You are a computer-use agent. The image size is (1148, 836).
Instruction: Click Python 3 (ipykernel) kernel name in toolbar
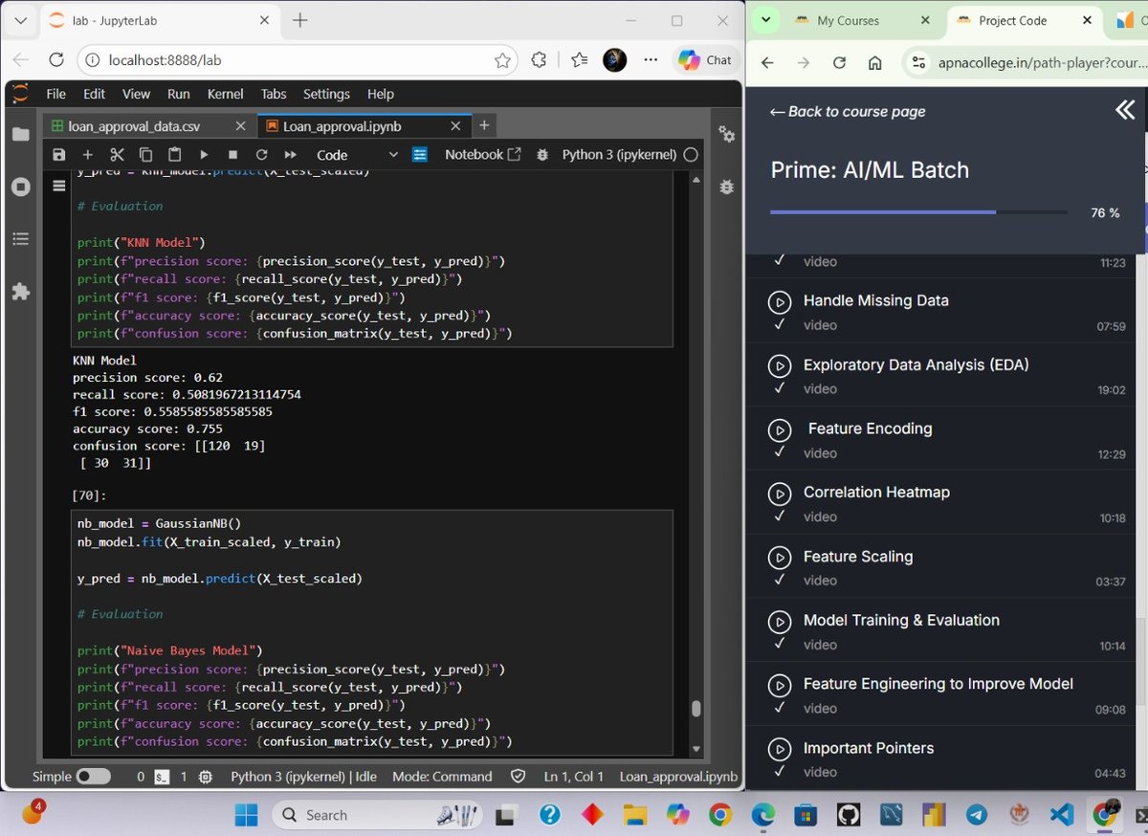point(619,154)
